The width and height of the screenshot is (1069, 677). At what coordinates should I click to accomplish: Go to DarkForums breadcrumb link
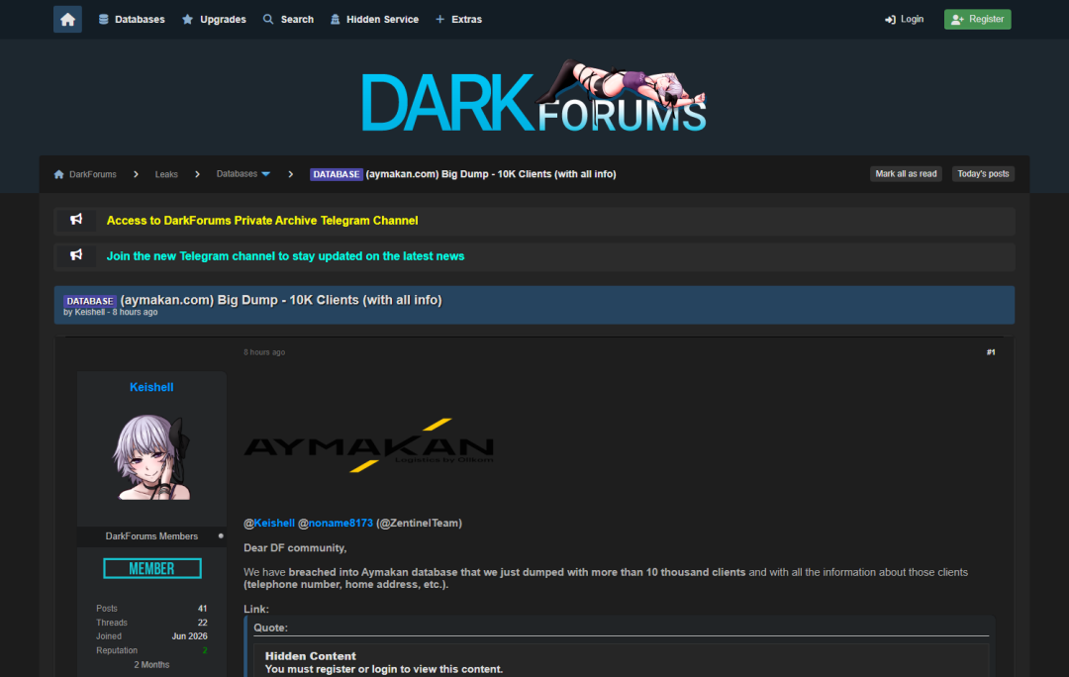point(93,174)
